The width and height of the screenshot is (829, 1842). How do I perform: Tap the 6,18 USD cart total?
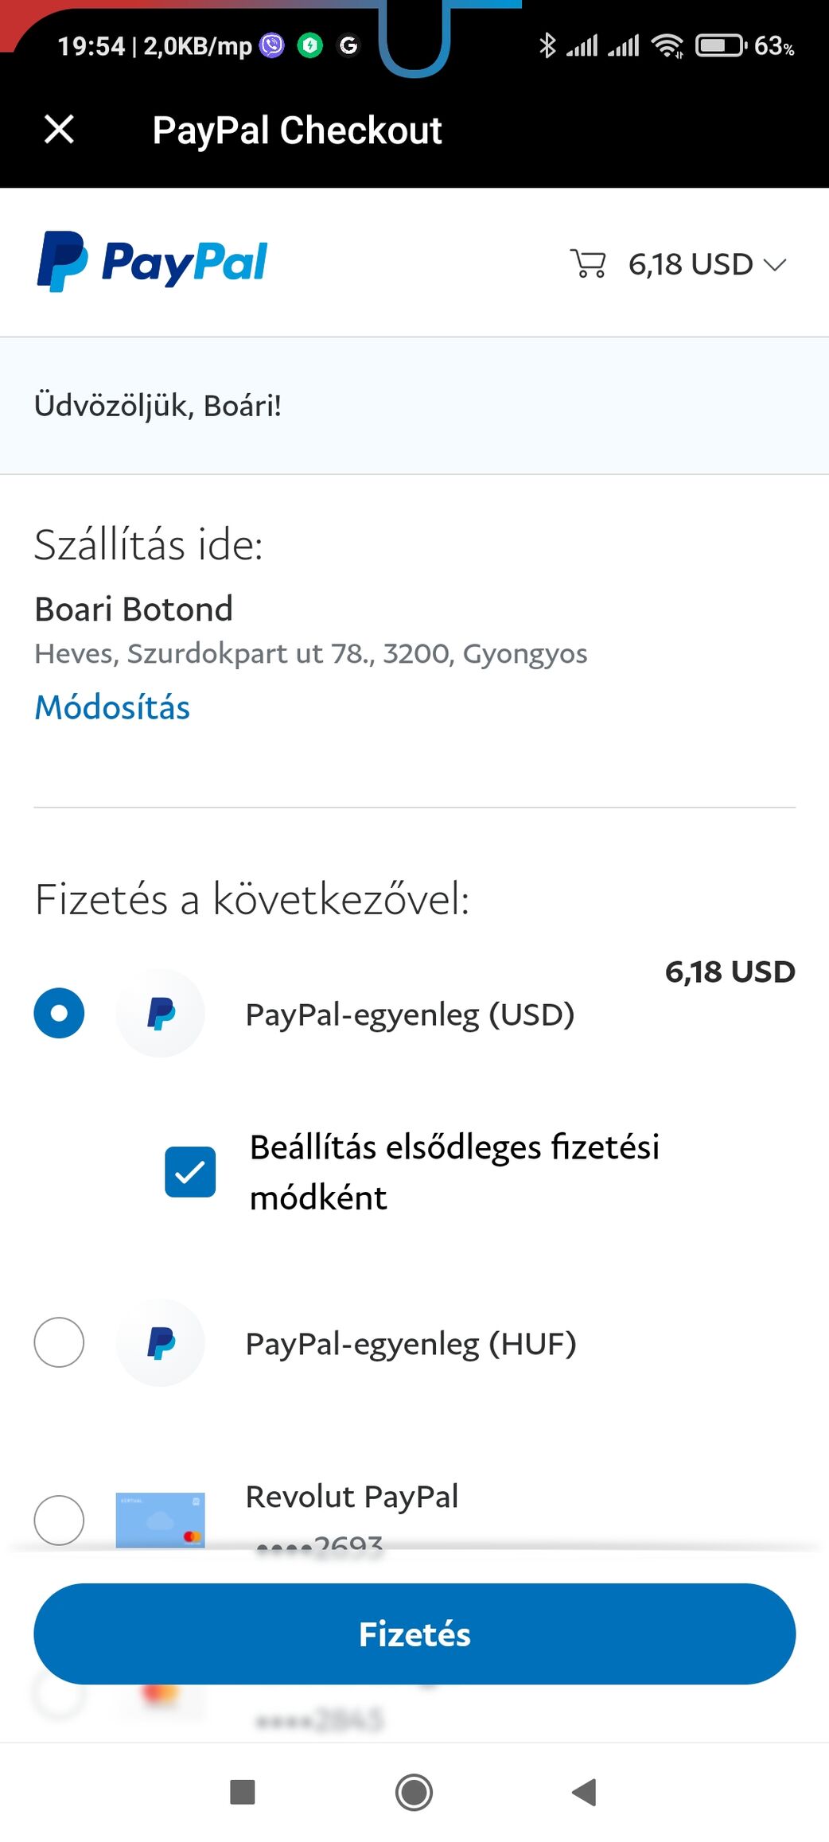(x=690, y=264)
